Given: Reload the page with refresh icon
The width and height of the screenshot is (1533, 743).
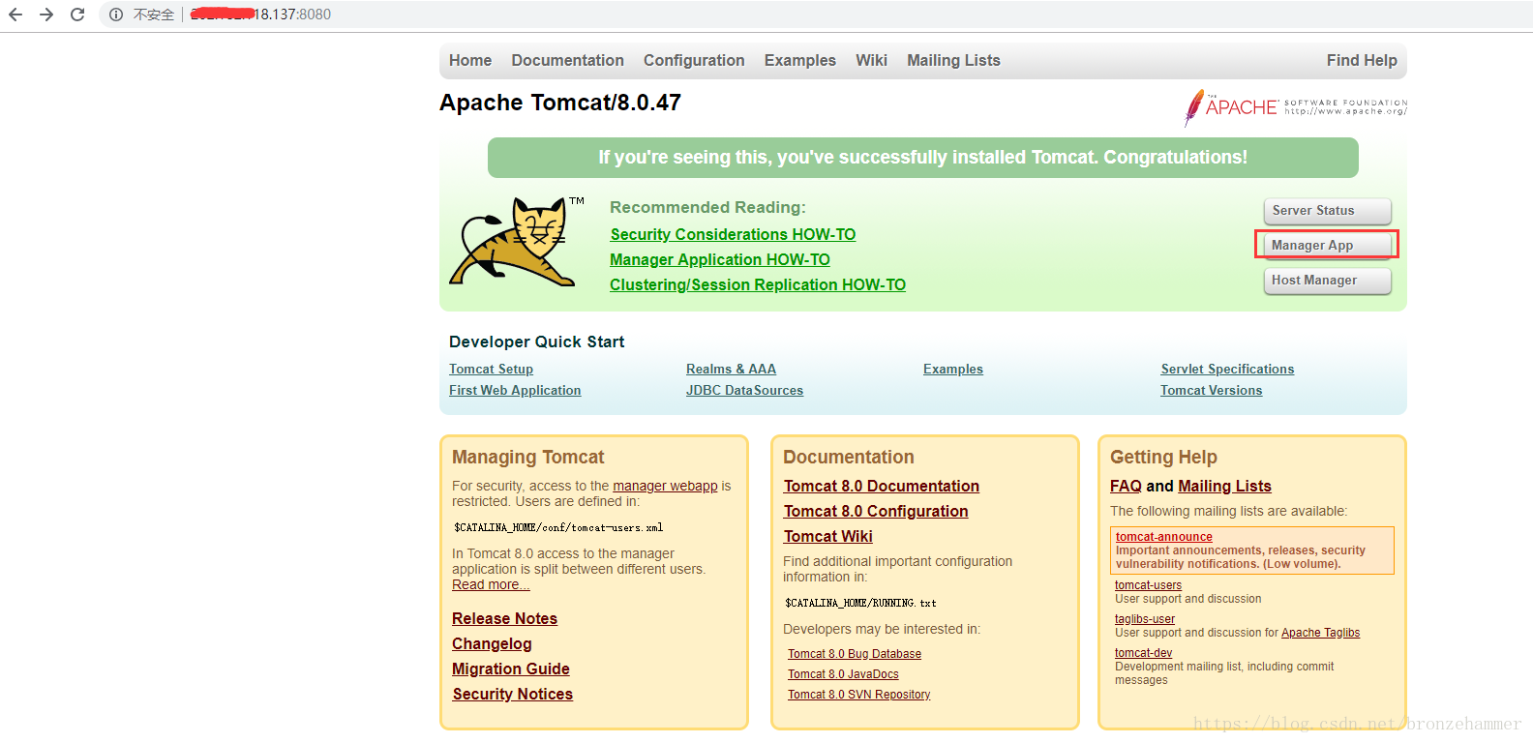Looking at the screenshot, I should coord(77,15).
